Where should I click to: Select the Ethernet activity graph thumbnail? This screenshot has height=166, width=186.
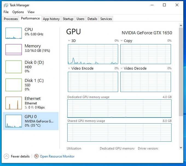point(14,103)
